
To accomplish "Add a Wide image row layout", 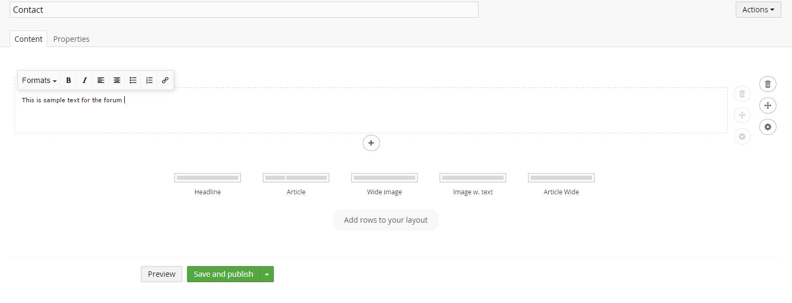I will 384,184.
